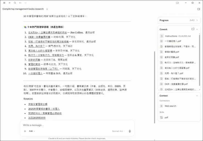Go forward with the right arrow
Screen dimensions: 203x141
(25, 3)
